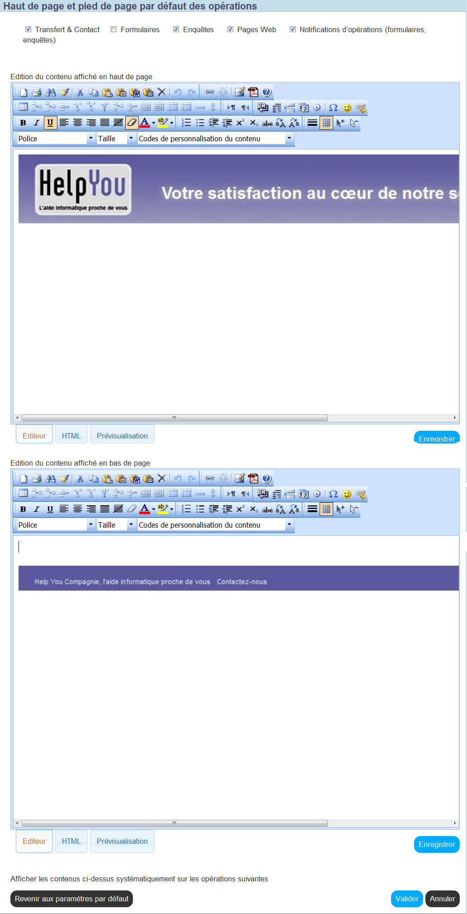This screenshot has height=914, width=467.
Task: Click Annuler button
Action: click(x=442, y=899)
